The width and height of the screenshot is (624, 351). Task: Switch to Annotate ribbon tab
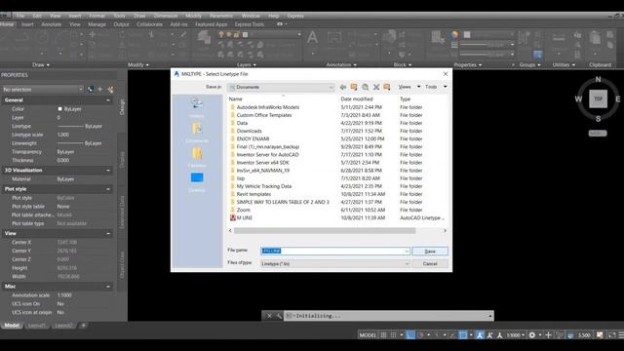[x=52, y=24]
